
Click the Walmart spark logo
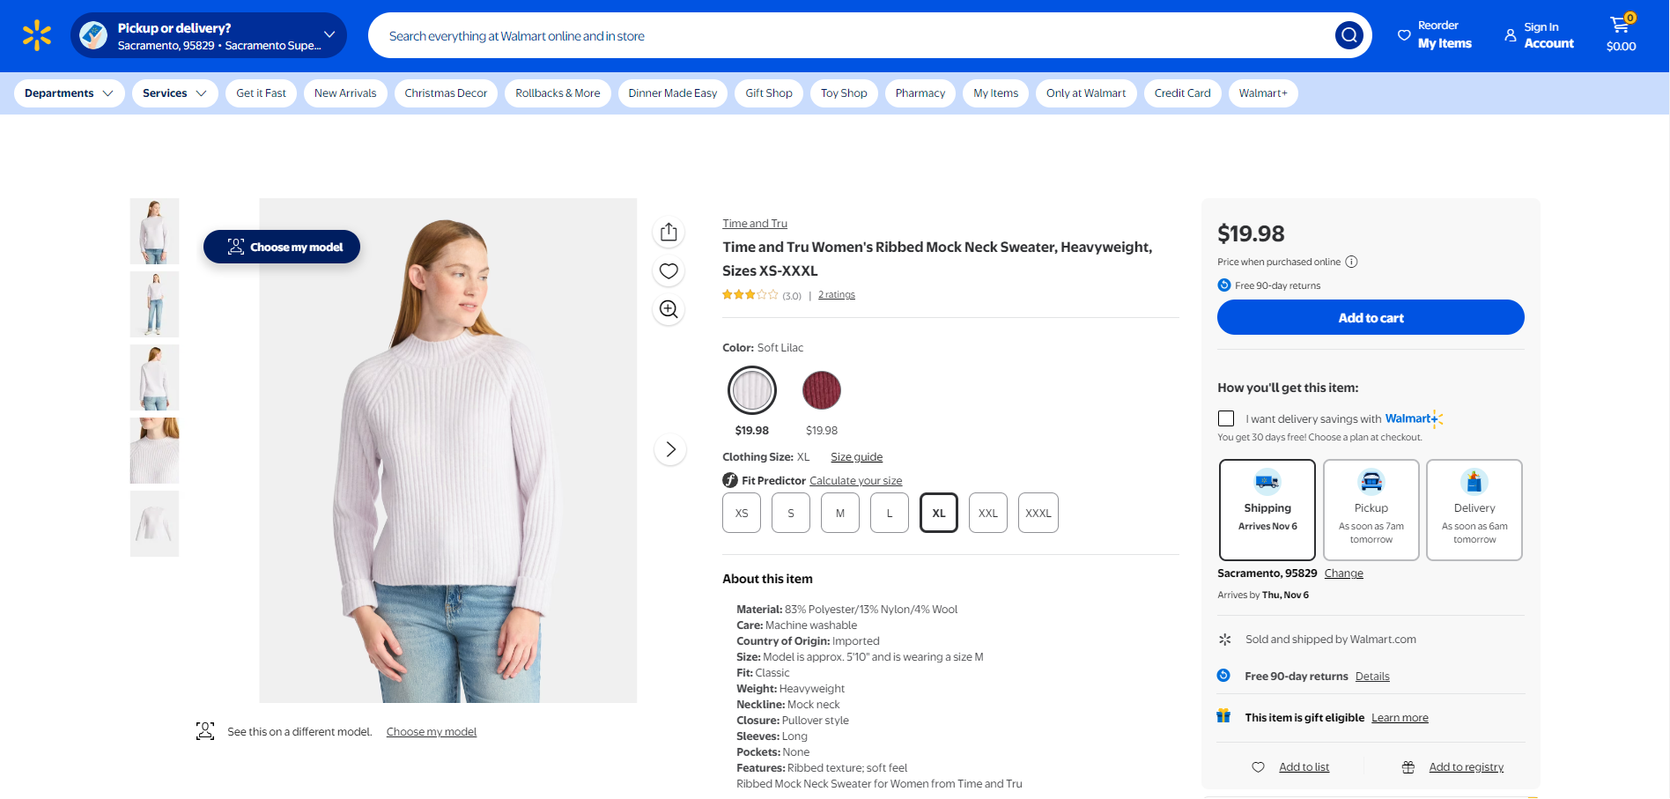tap(37, 35)
